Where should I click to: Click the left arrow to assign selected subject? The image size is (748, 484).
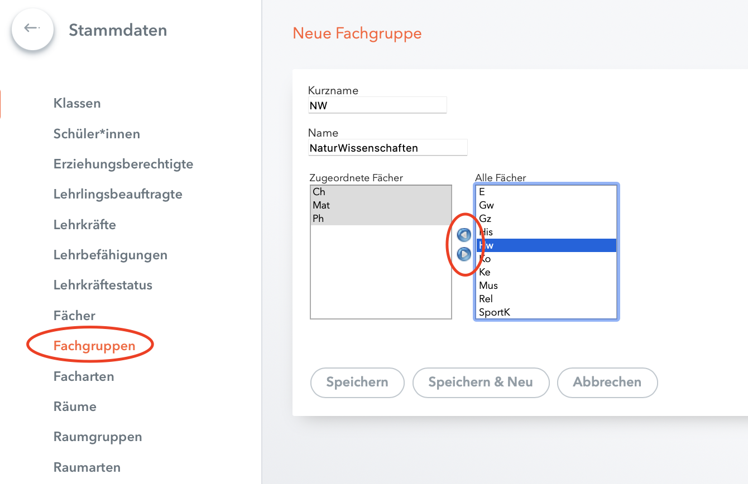(464, 235)
